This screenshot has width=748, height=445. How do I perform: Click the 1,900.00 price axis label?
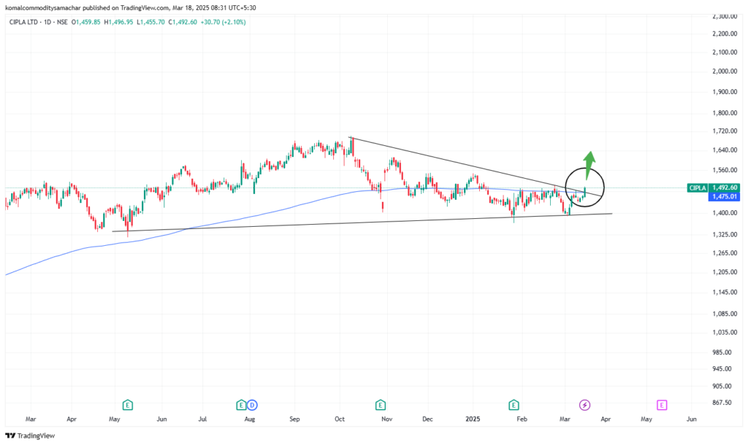[x=724, y=91]
